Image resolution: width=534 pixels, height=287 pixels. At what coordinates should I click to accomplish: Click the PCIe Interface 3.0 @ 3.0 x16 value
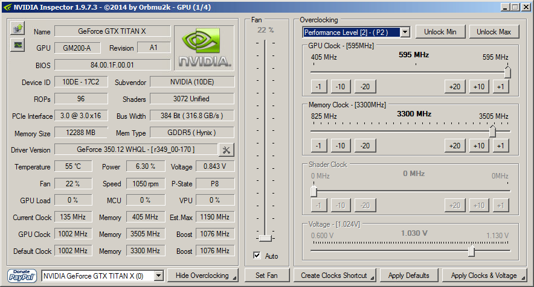[x=81, y=116]
